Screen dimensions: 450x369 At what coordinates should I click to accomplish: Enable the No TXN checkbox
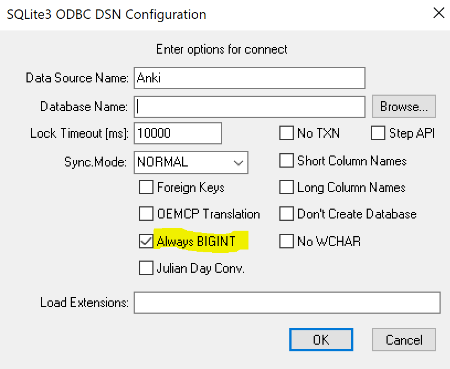(x=287, y=133)
